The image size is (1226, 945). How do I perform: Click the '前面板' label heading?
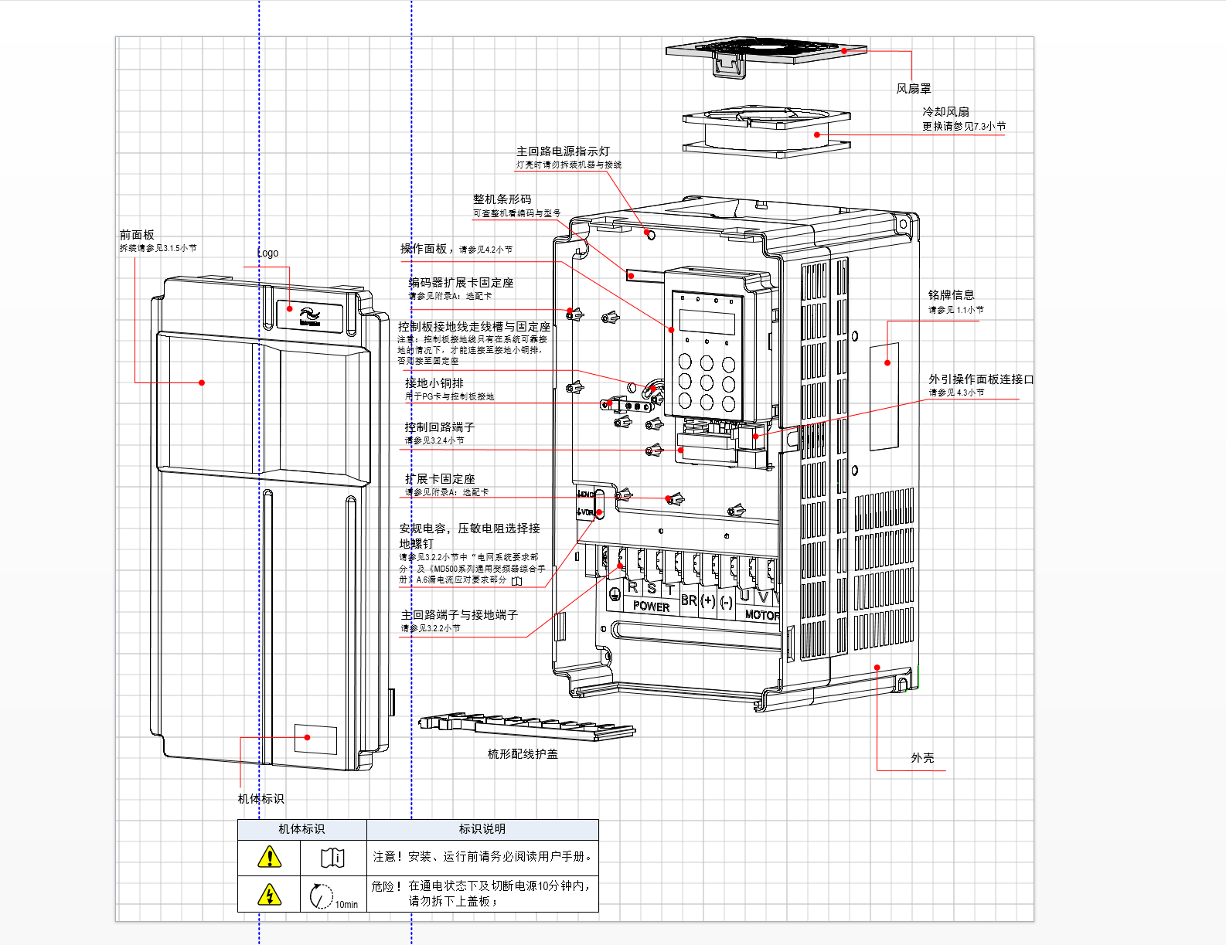coord(137,235)
